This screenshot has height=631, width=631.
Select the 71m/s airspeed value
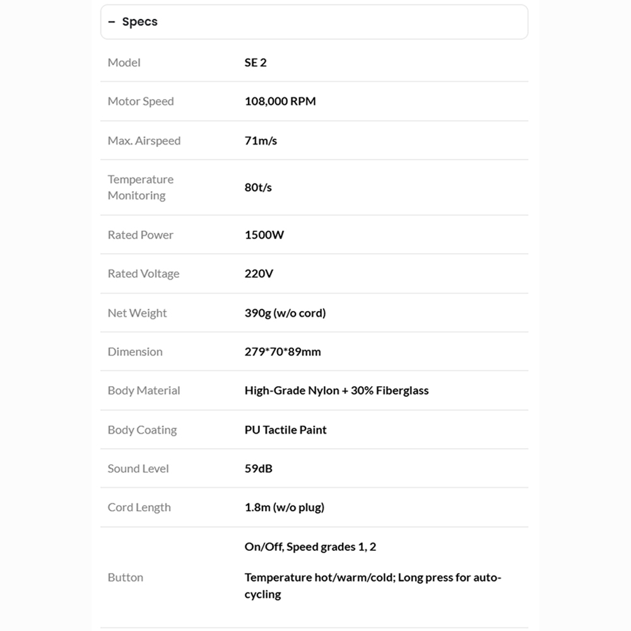[261, 141]
